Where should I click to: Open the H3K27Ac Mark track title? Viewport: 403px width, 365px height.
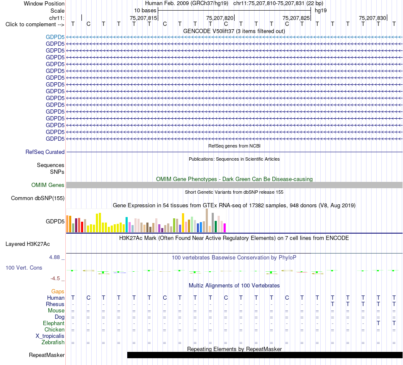[x=234, y=238]
